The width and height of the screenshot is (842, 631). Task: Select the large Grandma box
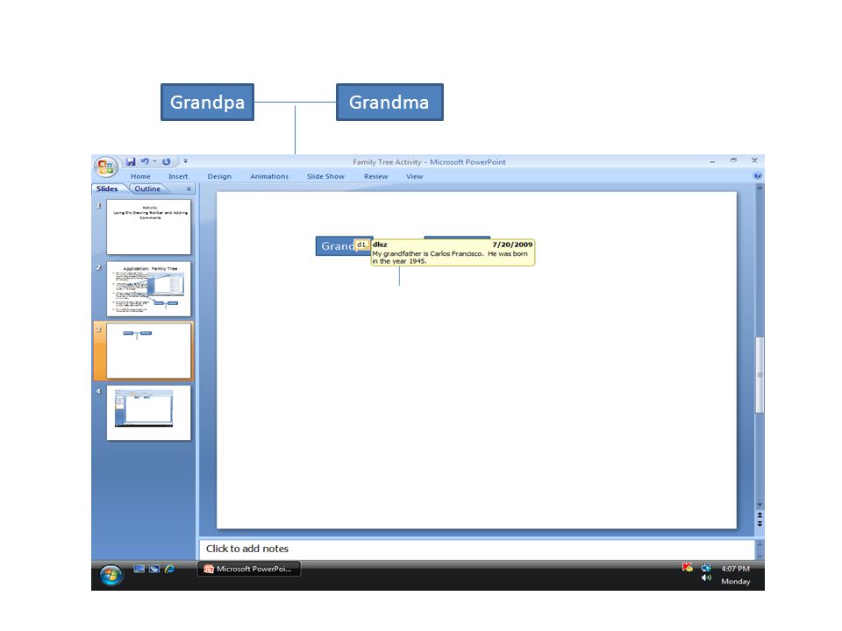(389, 102)
